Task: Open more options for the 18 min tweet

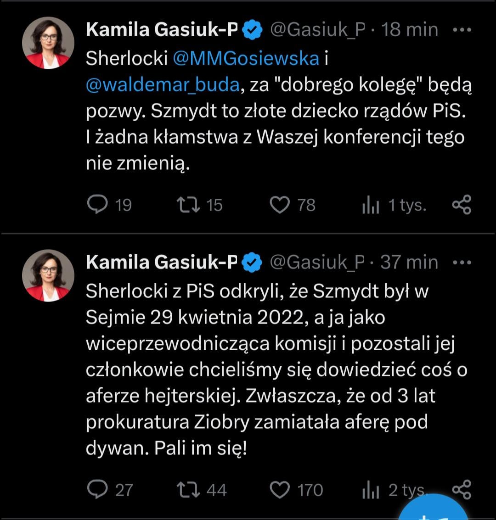Action: pos(462,30)
